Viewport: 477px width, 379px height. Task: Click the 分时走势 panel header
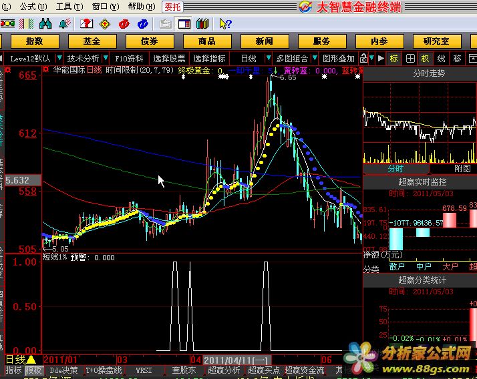click(x=429, y=73)
